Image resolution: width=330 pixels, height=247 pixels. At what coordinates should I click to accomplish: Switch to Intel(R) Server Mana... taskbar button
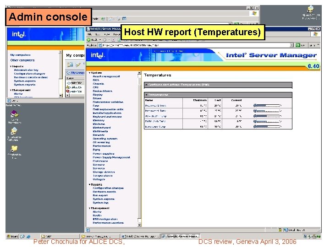point(181,236)
